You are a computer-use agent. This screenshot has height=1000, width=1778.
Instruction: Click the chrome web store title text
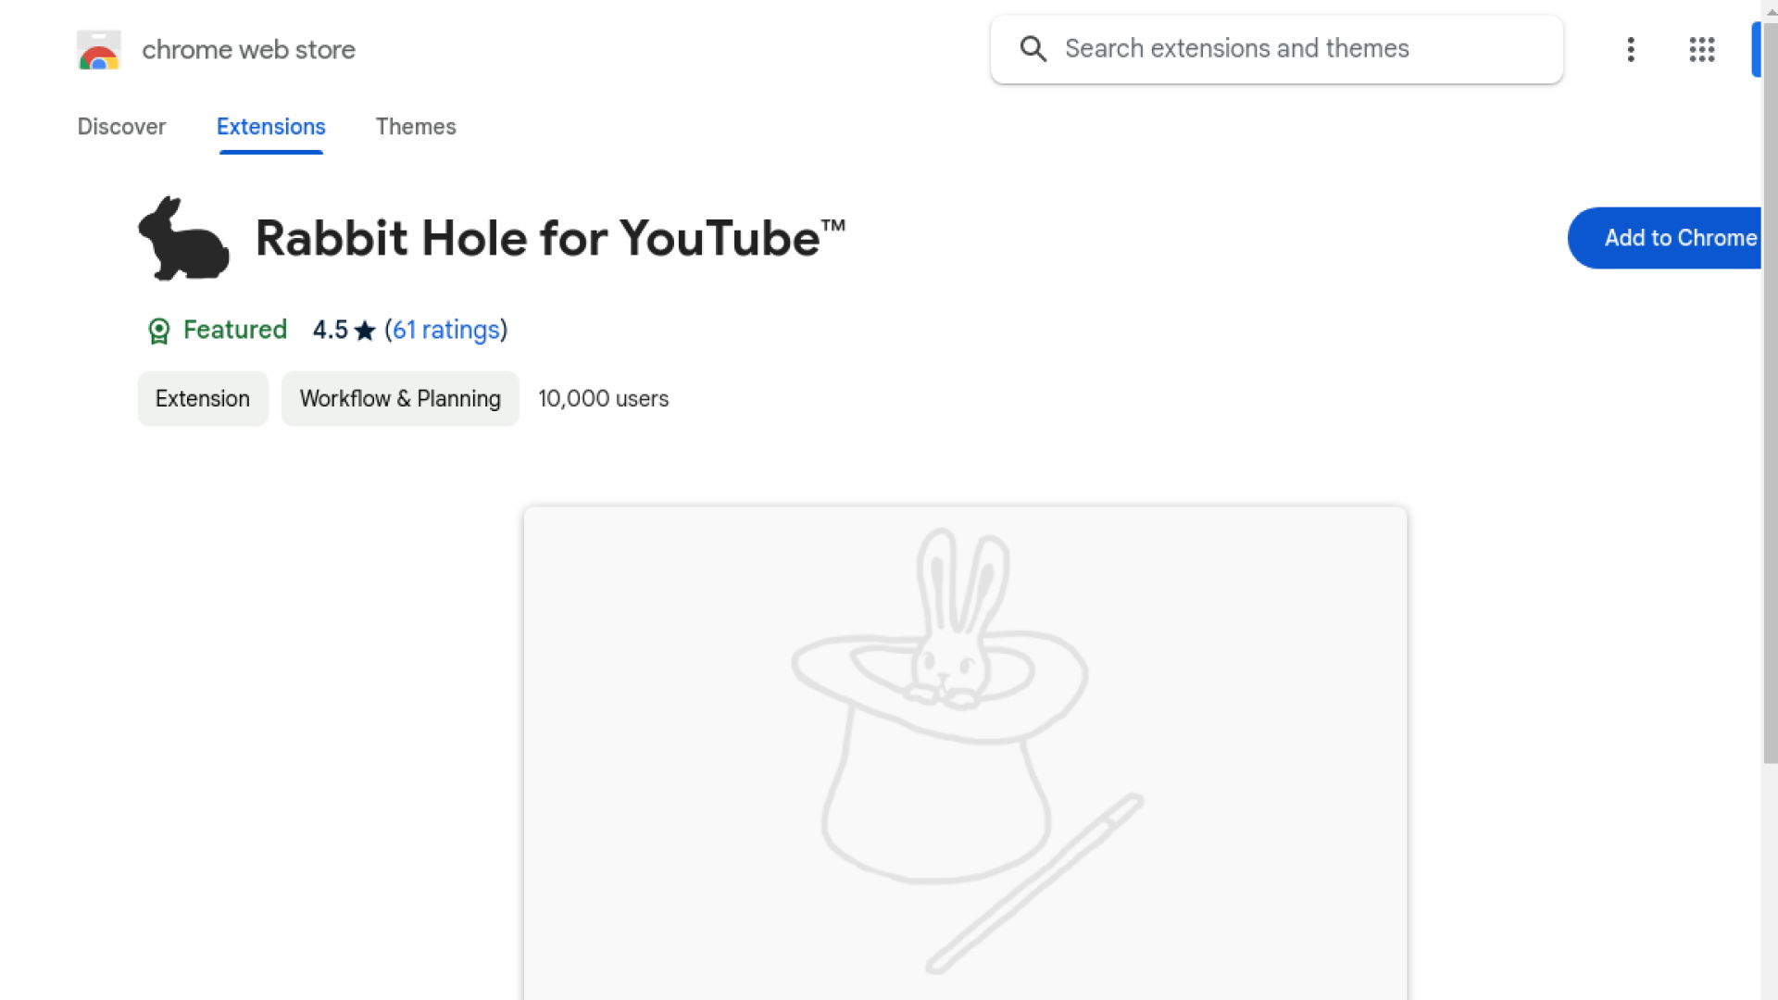[x=248, y=50]
